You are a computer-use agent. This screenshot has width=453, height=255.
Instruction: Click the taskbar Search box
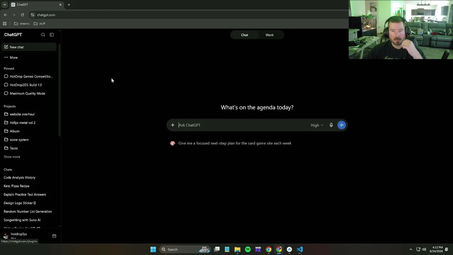185,249
